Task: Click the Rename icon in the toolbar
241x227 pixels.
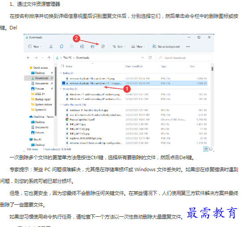Action: click(x=82, y=46)
